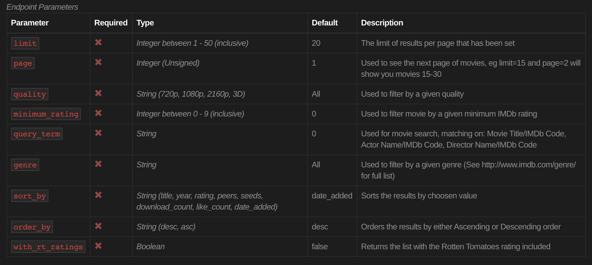The image size is (592, 265).
Task: Click the Default column header
Action: (x=324, y=23)
